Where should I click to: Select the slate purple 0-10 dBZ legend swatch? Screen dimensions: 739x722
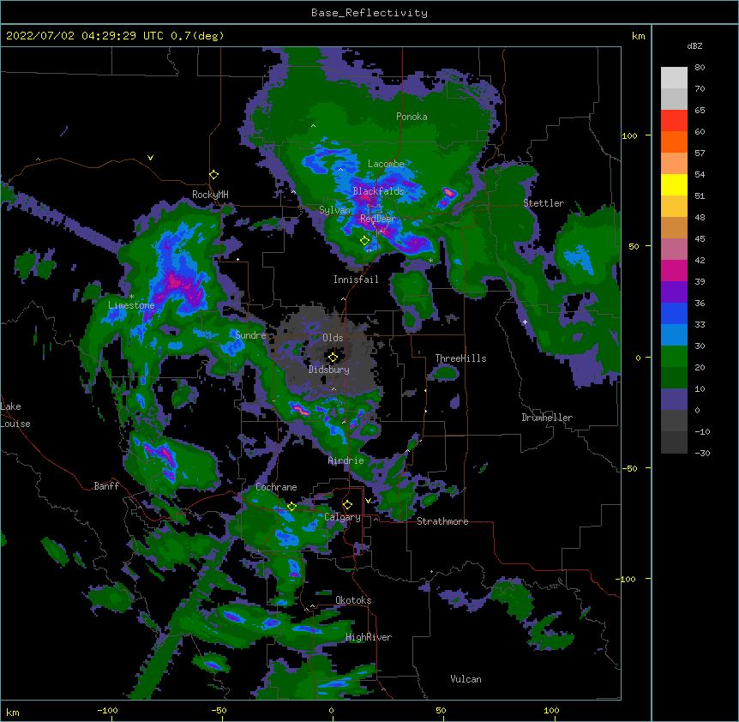click(x=674, y=400)
